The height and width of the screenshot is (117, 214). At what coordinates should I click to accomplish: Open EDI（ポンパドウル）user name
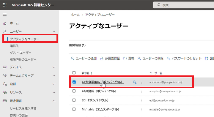pyautogui.click(x=95, y=100)
